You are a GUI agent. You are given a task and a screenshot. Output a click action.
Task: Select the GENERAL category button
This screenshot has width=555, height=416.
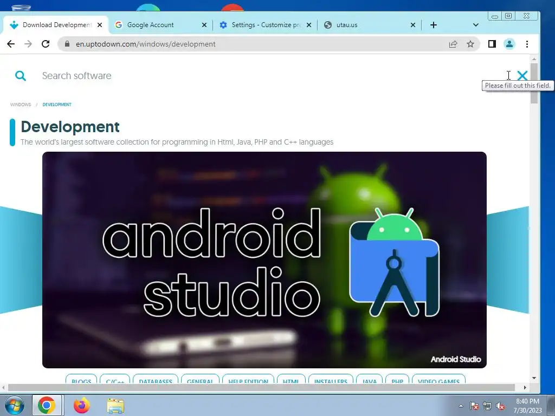pos(200,379)
